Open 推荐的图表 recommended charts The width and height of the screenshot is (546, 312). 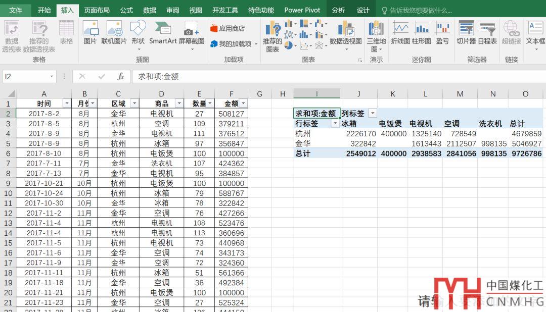point(272,36)
